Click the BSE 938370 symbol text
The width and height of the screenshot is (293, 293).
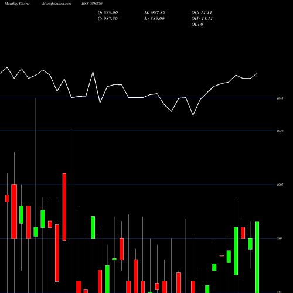(92, 4)
